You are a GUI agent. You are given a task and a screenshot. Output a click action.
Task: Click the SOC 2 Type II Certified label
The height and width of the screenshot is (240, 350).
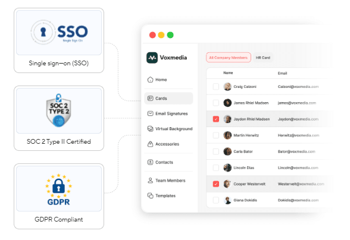(59, 141)
